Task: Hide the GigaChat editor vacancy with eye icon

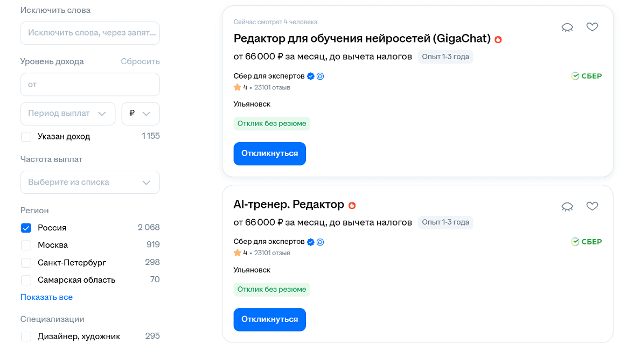Action: 567,27
